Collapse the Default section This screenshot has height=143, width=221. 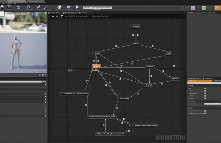[188, 86]
